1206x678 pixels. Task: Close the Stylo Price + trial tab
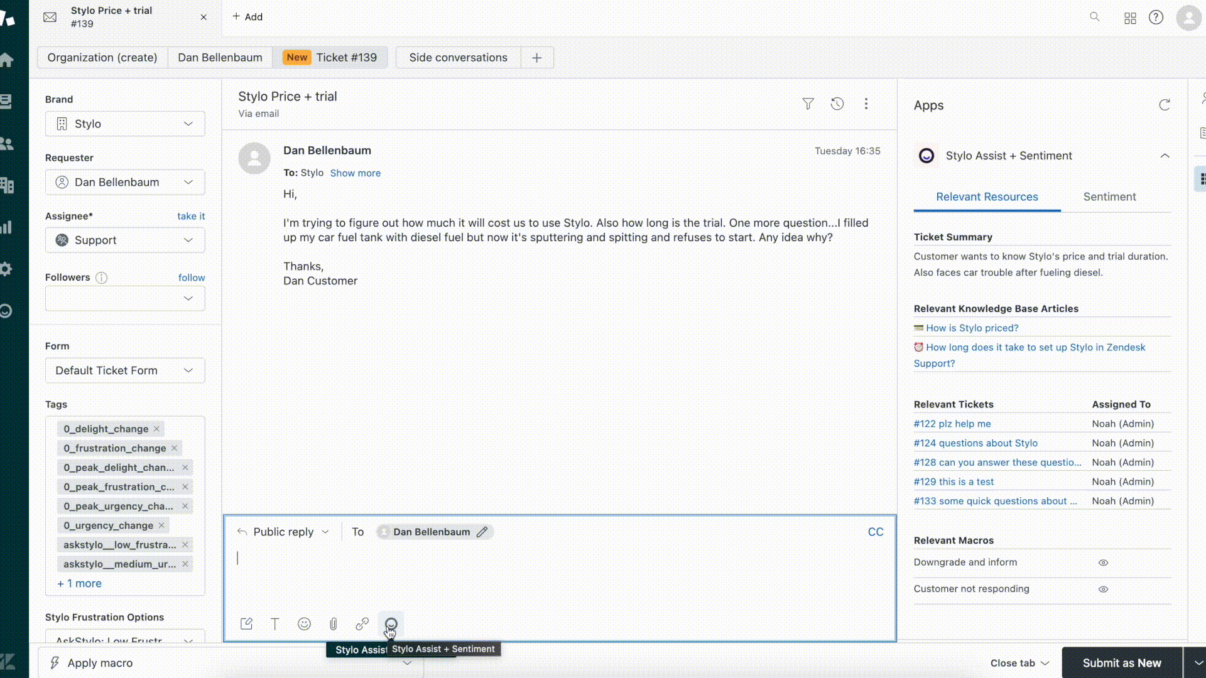(204, 17)
